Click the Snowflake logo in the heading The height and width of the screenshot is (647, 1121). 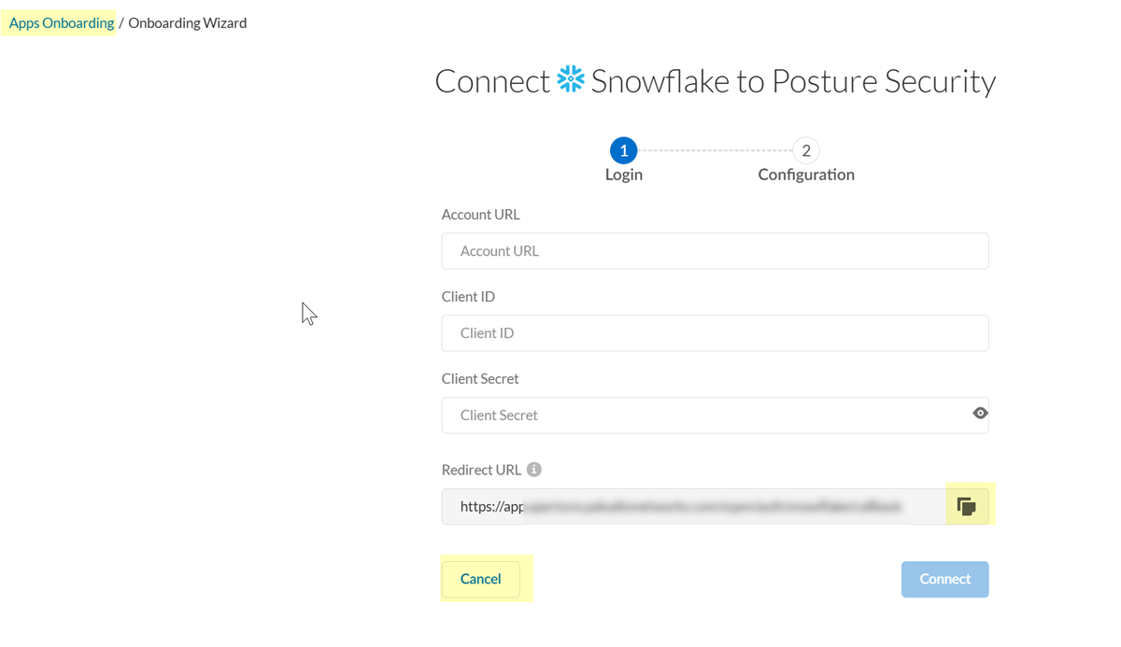571,80
